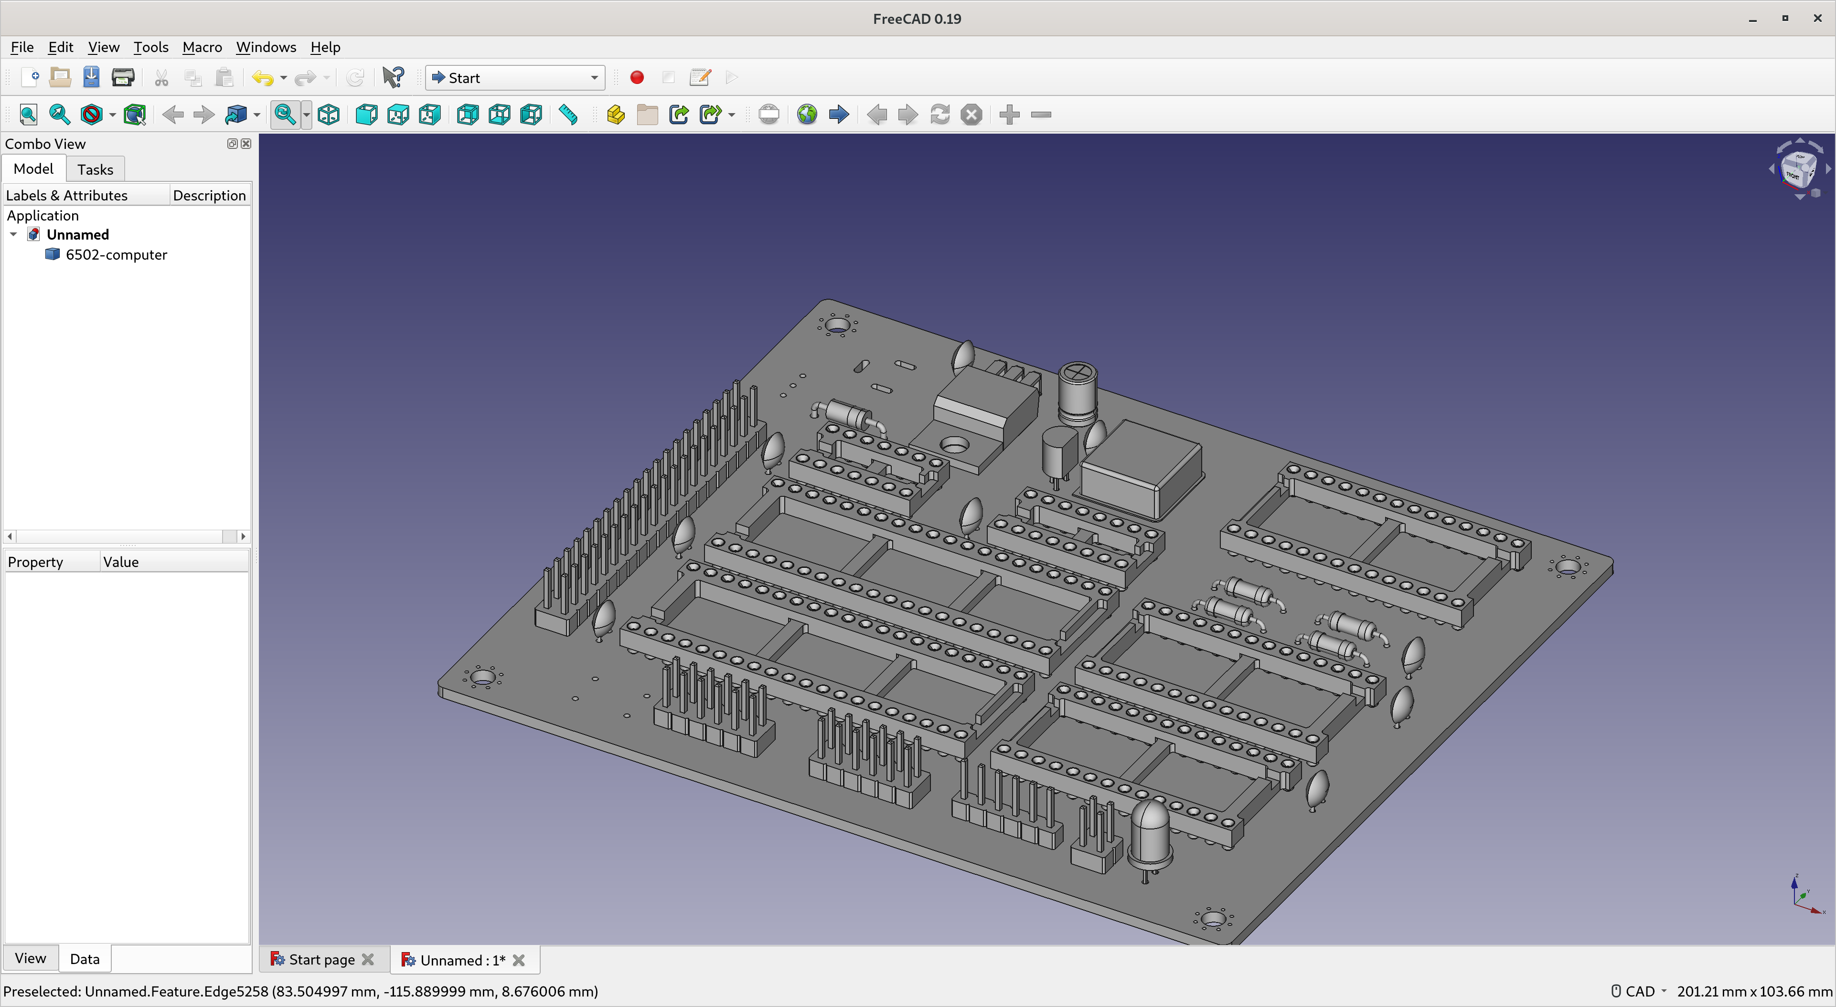Select the 6502-computer tree item
This screenshot has width=1836, height=1007.
pos(116,254)
